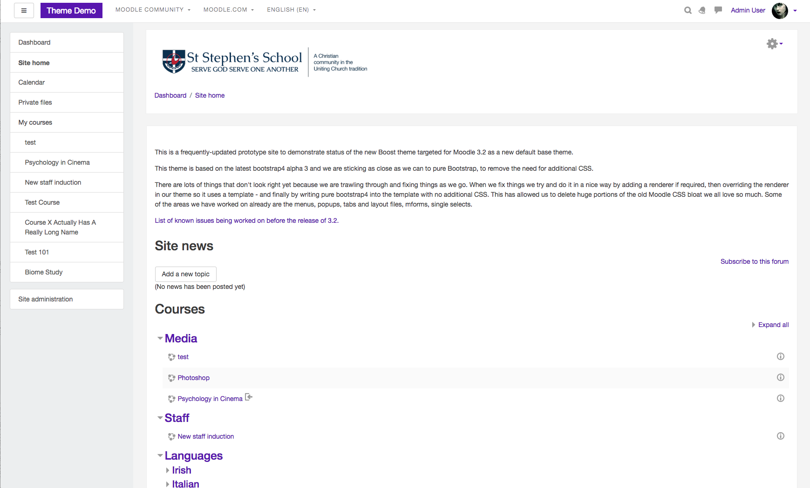Image resolution: width=810 pixels, height=488 pixels.
Task: Show info for Psychology in Cinema course
Action: [x=781, y=398]
